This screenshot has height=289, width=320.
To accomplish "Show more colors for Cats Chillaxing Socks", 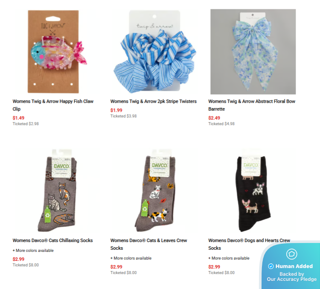I will pyautogui.click(x=33, y=251).
